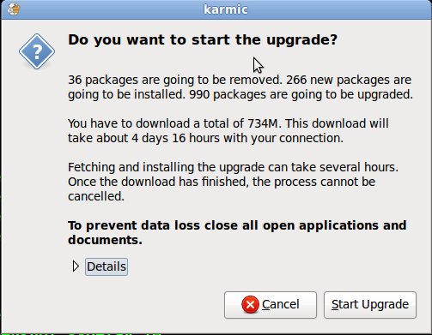The image size is (432, 335).
Task: Click the '990 packages are going to be upgraded' text
Action: click(x=301, y=94)
